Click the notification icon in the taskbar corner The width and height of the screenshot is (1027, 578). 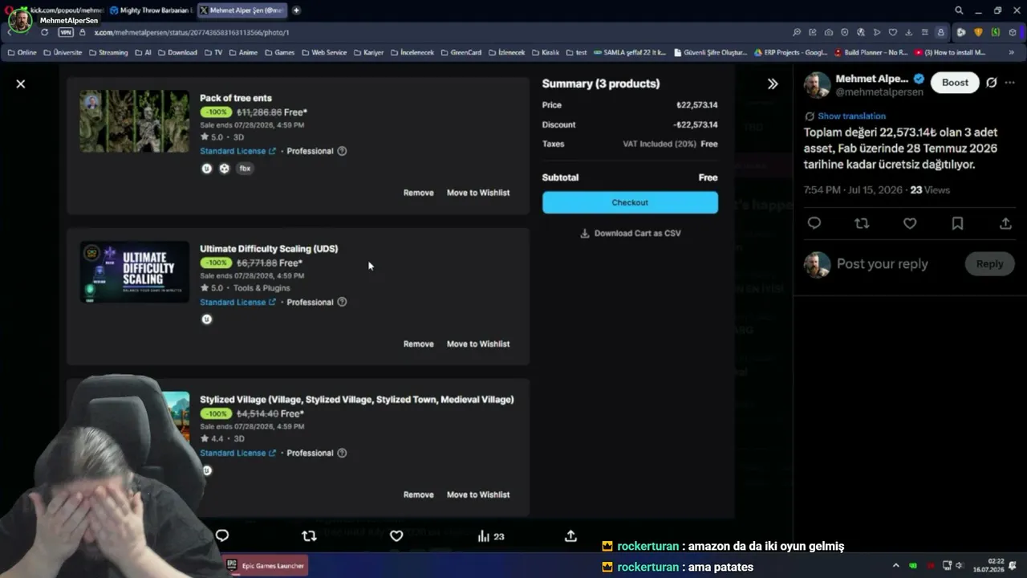click(1014, 565)
